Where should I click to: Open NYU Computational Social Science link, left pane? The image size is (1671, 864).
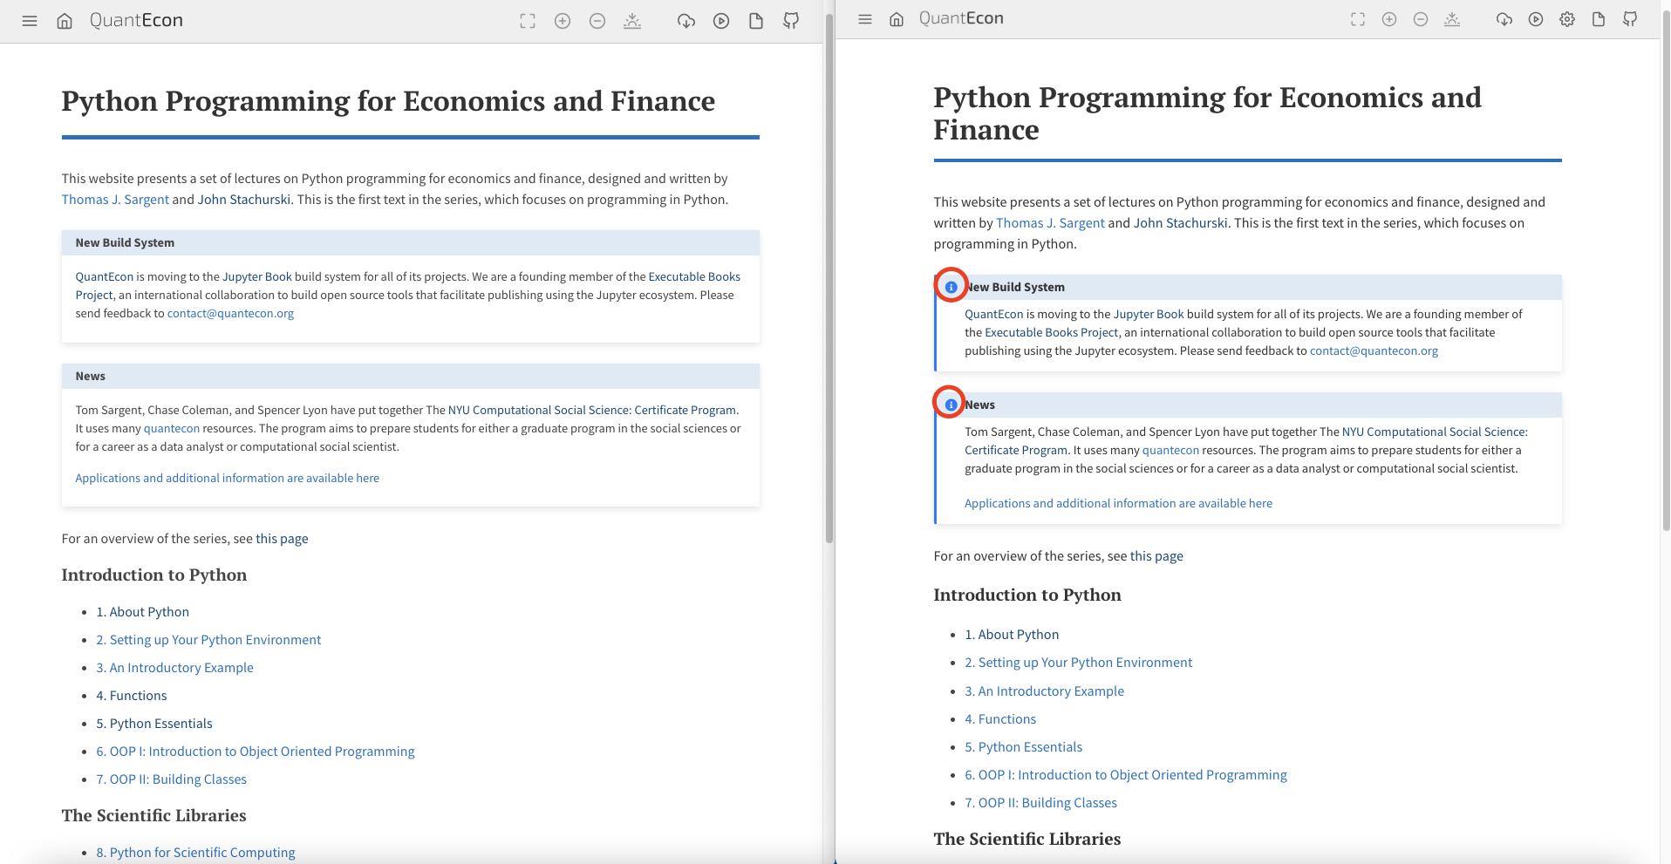click(592, 410)
